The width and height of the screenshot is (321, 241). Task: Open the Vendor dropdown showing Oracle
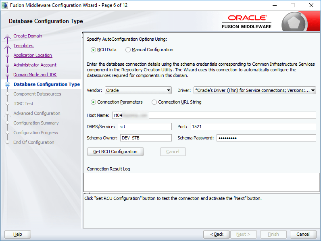138,90
